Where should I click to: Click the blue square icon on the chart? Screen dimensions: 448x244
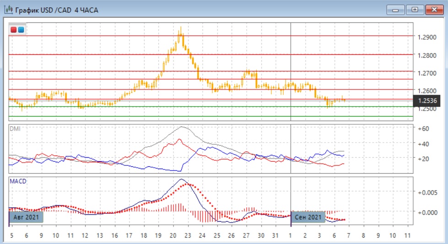[21, 30]
